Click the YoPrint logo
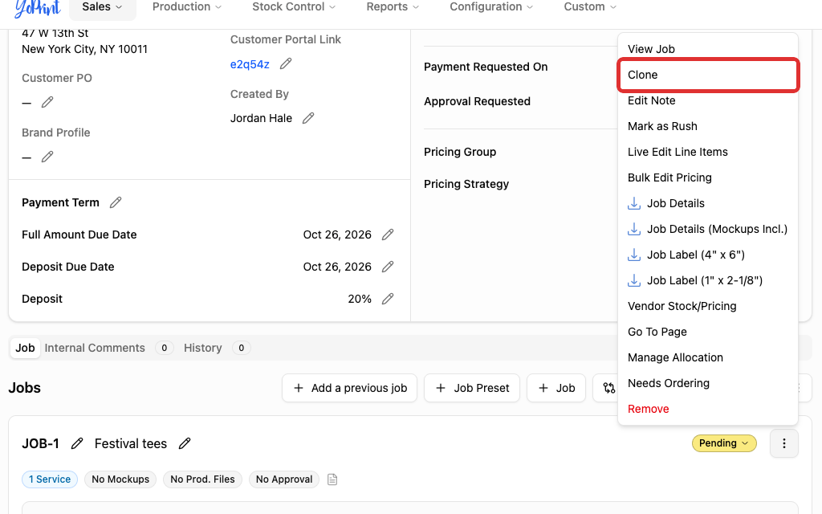Viewport: 822px width, 514px height. click(38, 7)
